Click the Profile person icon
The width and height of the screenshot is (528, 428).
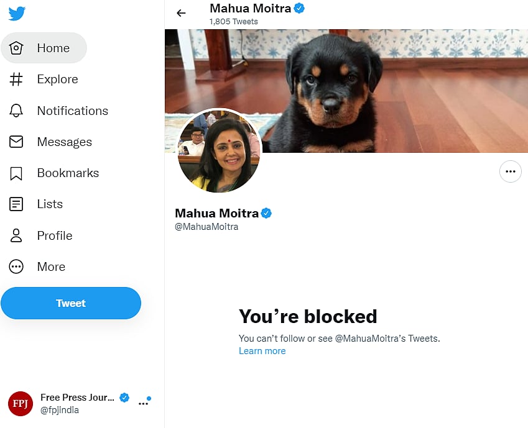16,235
